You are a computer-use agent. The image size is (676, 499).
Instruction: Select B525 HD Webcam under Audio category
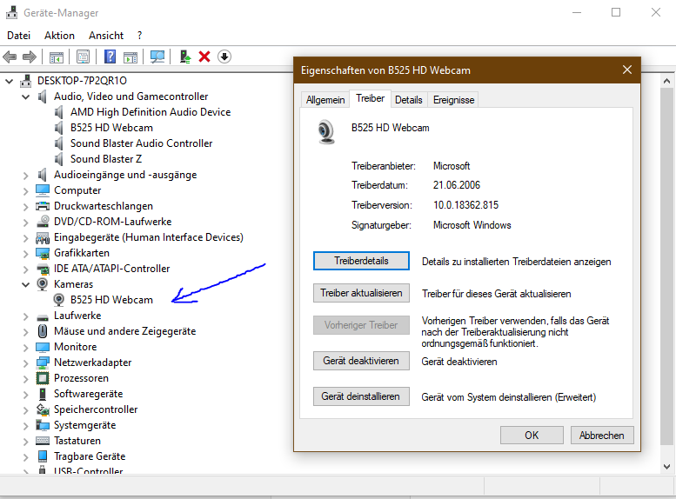tap(111, 128)
